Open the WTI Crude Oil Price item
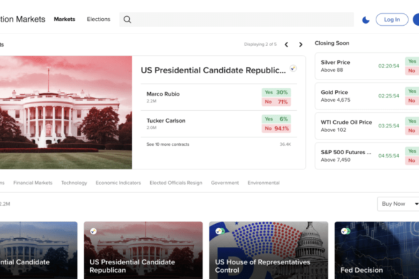Image resolution: width=419 pixels, height=279 pixels. pyautogui.click(x=367, y=126)
